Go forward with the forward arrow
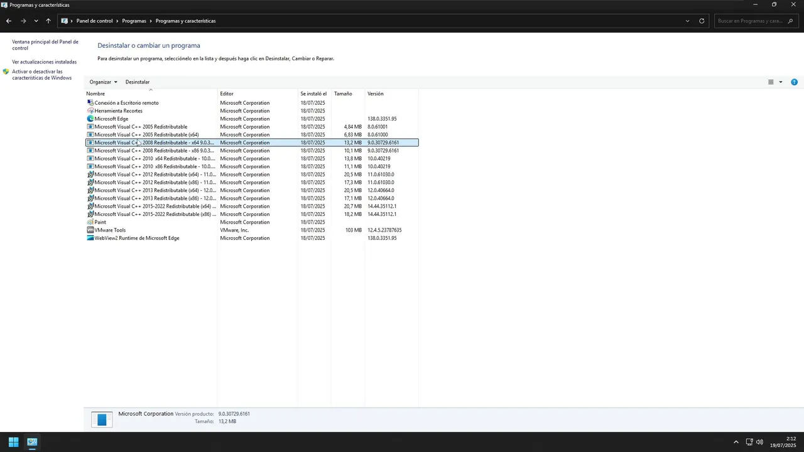804x452 pixels. [23, 21]
